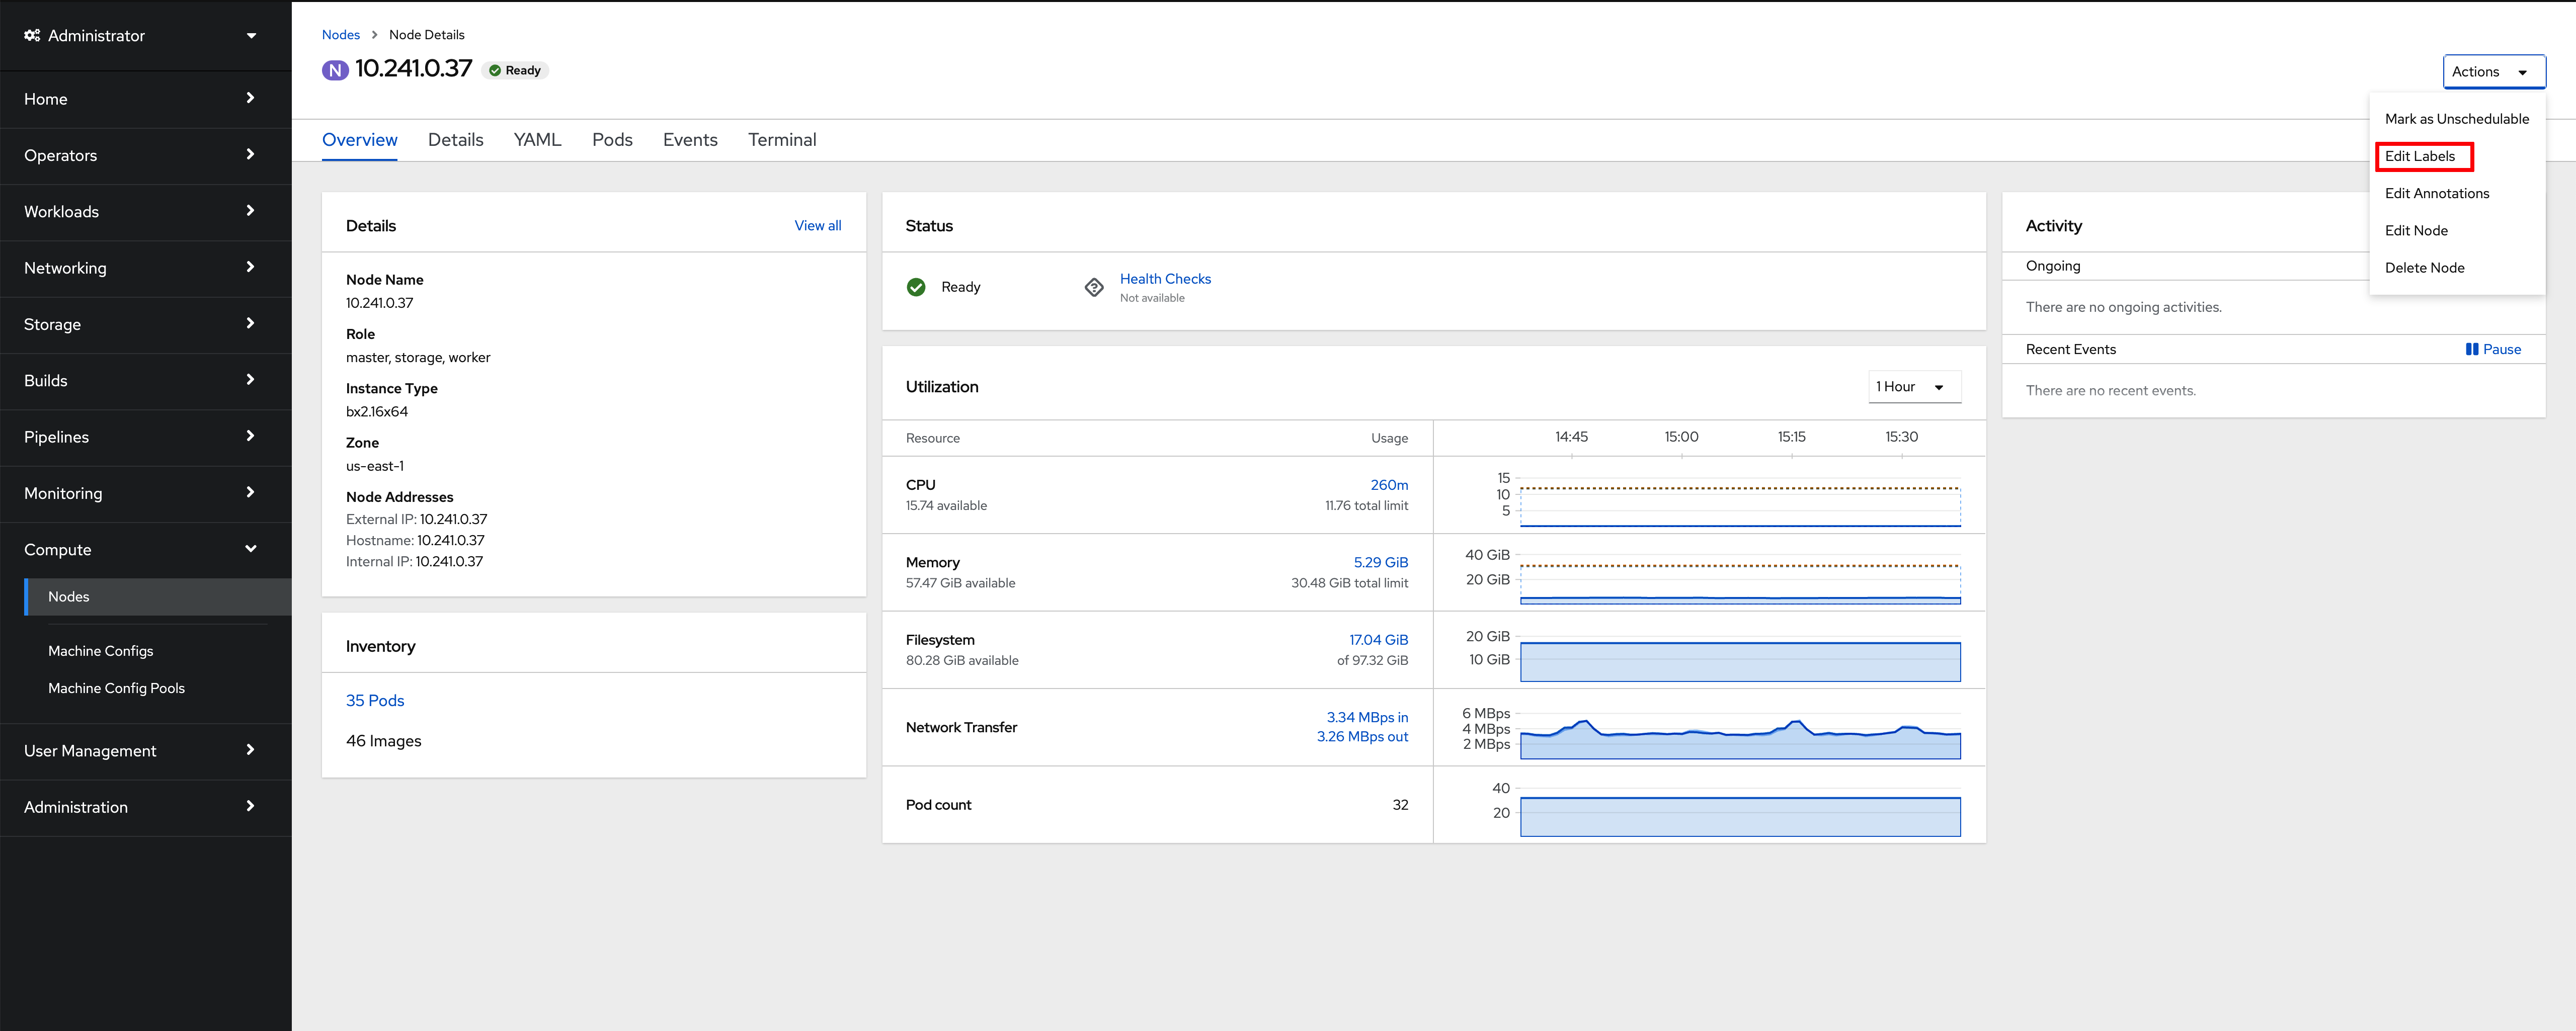Open the 1 Hour time range dropdown
Viewport: 2576px width, 1031px height.
click(1914, 387)
